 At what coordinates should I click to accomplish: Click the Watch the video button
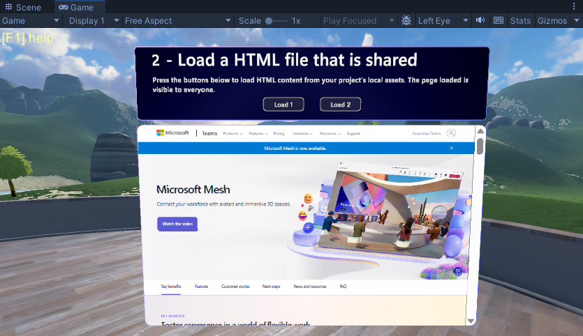click(177, 224)
